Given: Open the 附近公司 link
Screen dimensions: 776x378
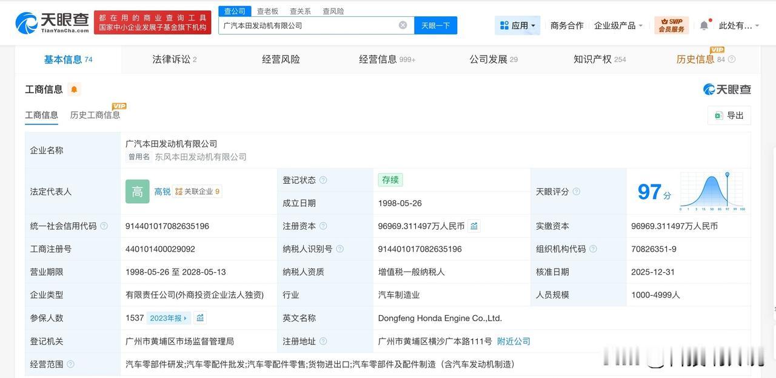Looking at the screenshot, I should coord(513,341).
